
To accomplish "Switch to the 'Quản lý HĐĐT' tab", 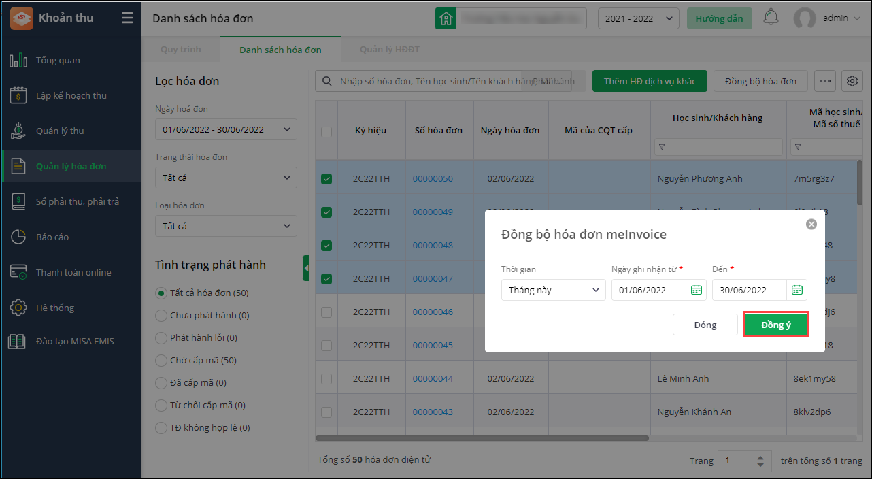I will [390, 50].
